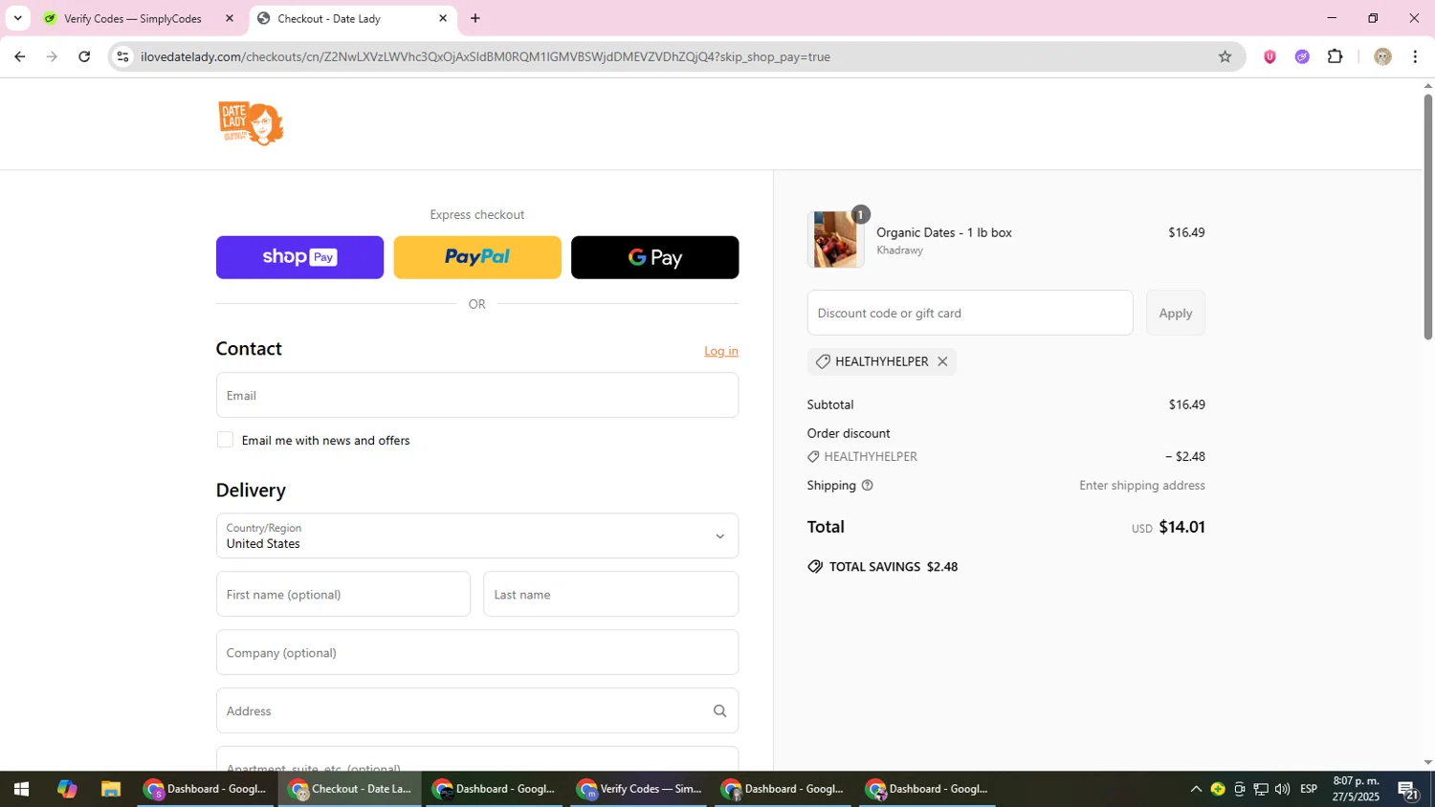The height and width of the screenshot is (807, 1435).
Task: Open File Explorer from taskbar
Action: pyautogui.click(x=111, y=789)
